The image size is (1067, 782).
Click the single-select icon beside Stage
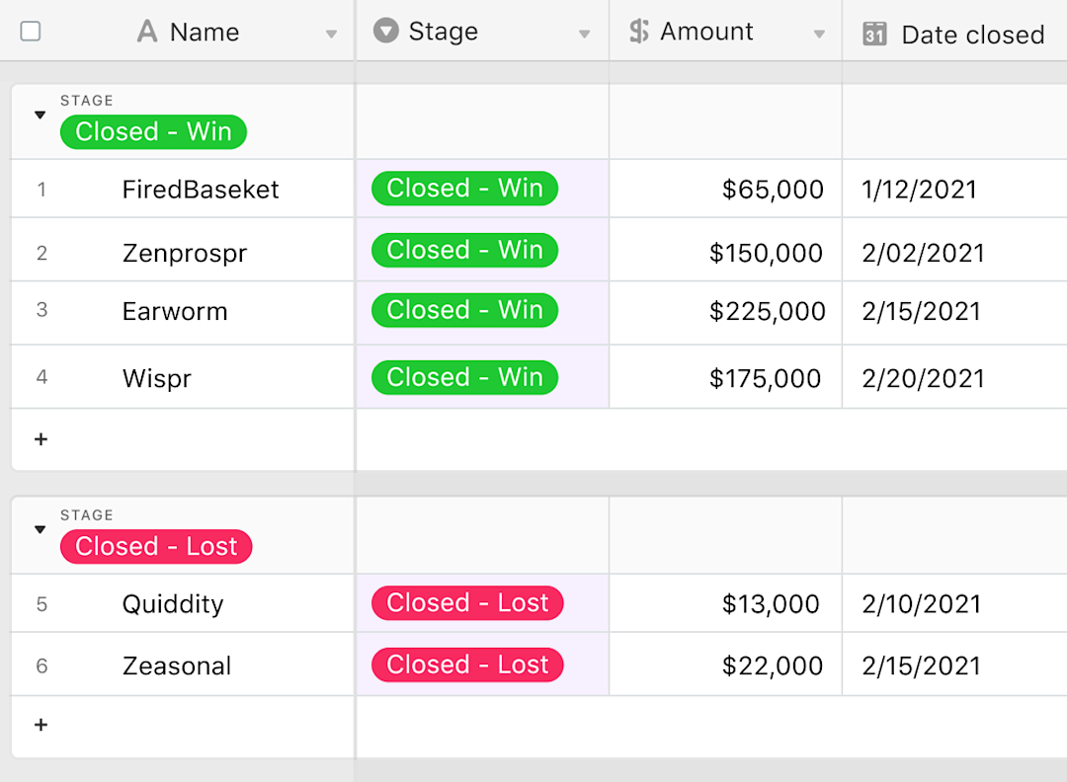pos(384,31)
